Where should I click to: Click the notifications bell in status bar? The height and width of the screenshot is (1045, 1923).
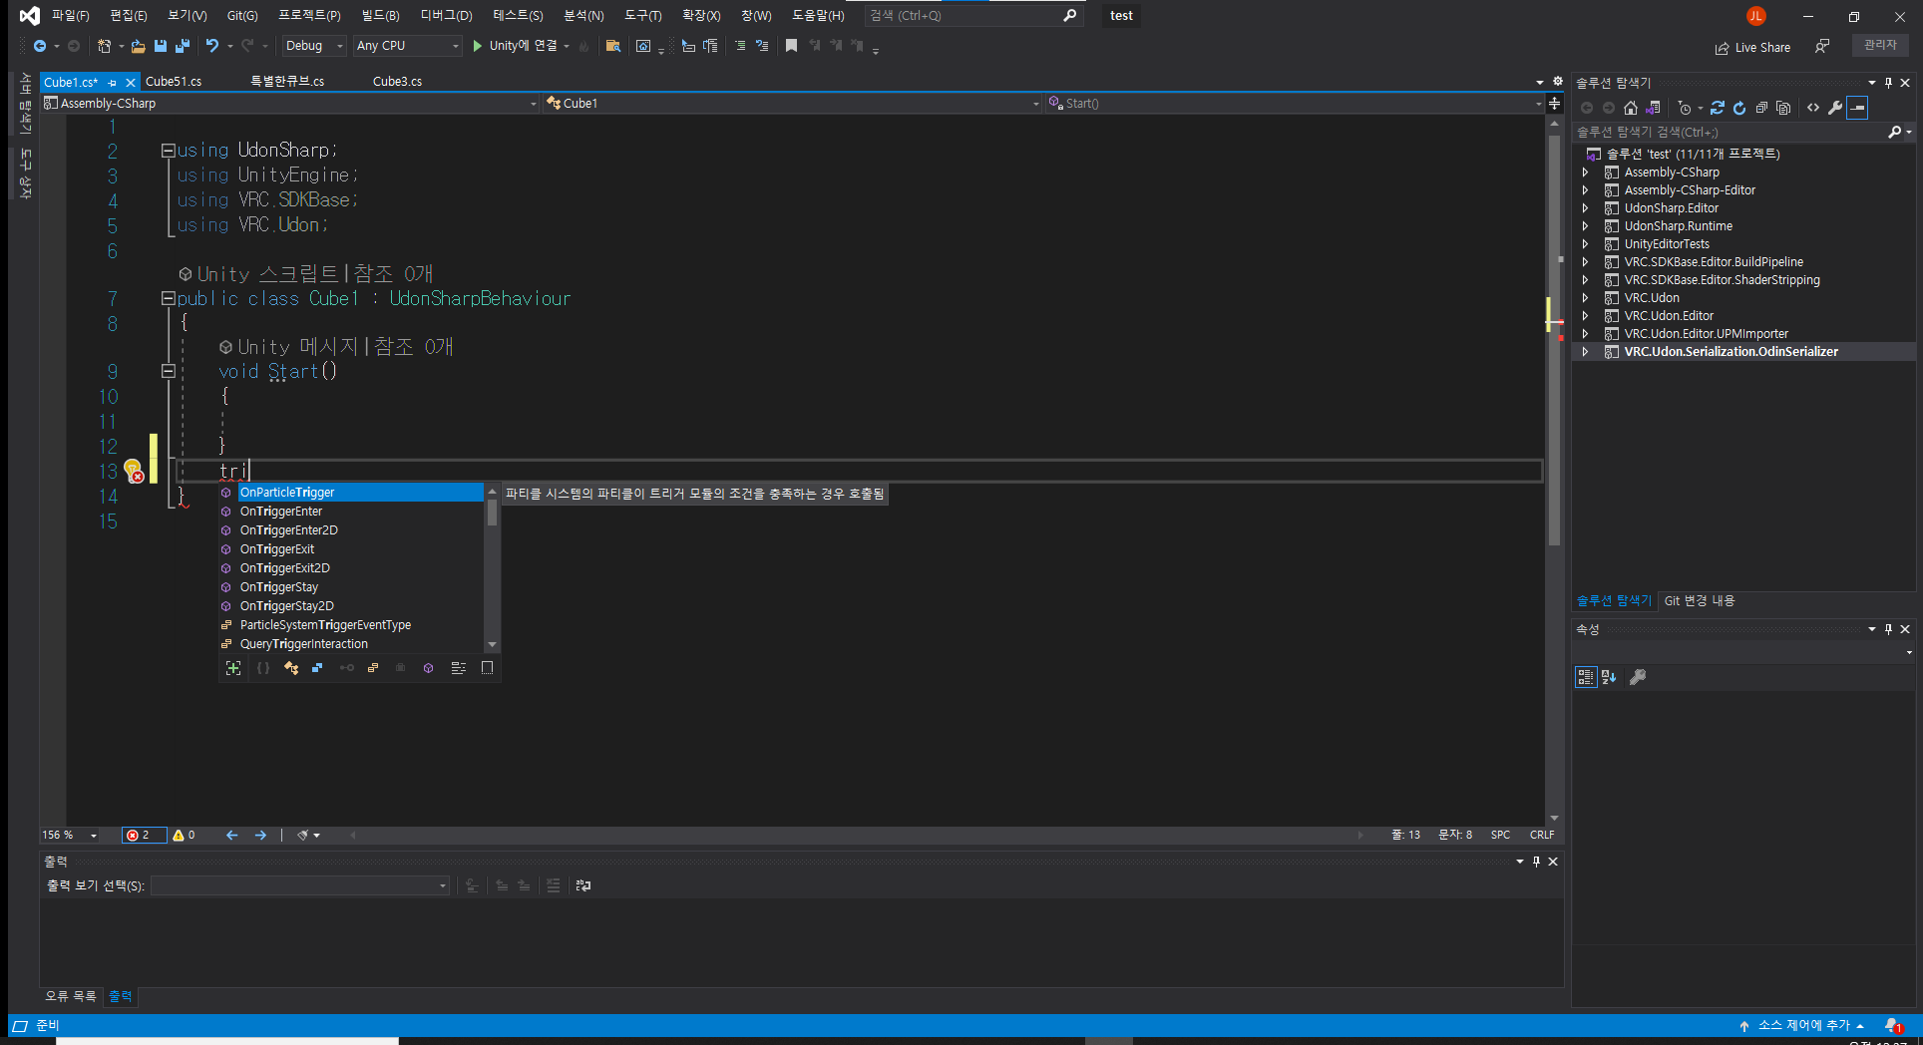point(1893,1026)
